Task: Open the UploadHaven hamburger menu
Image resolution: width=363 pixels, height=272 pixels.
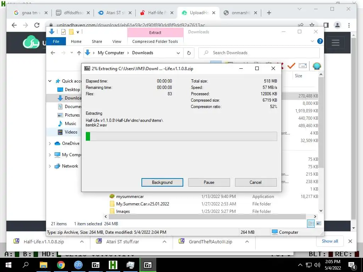Action: [335, 42]
